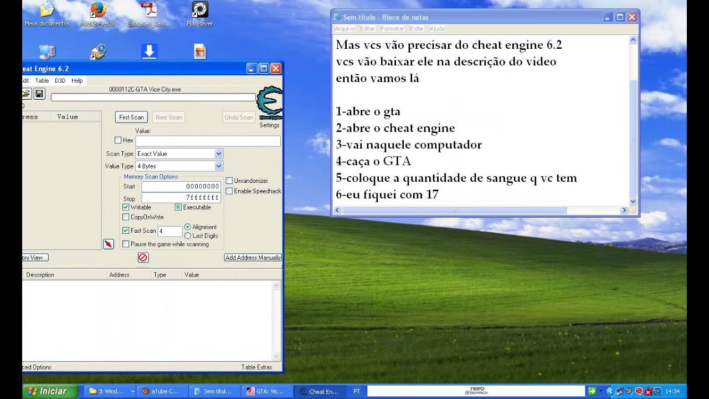
Task: Open Formatar menu in Bloco de notas
Action: (392, 28)
